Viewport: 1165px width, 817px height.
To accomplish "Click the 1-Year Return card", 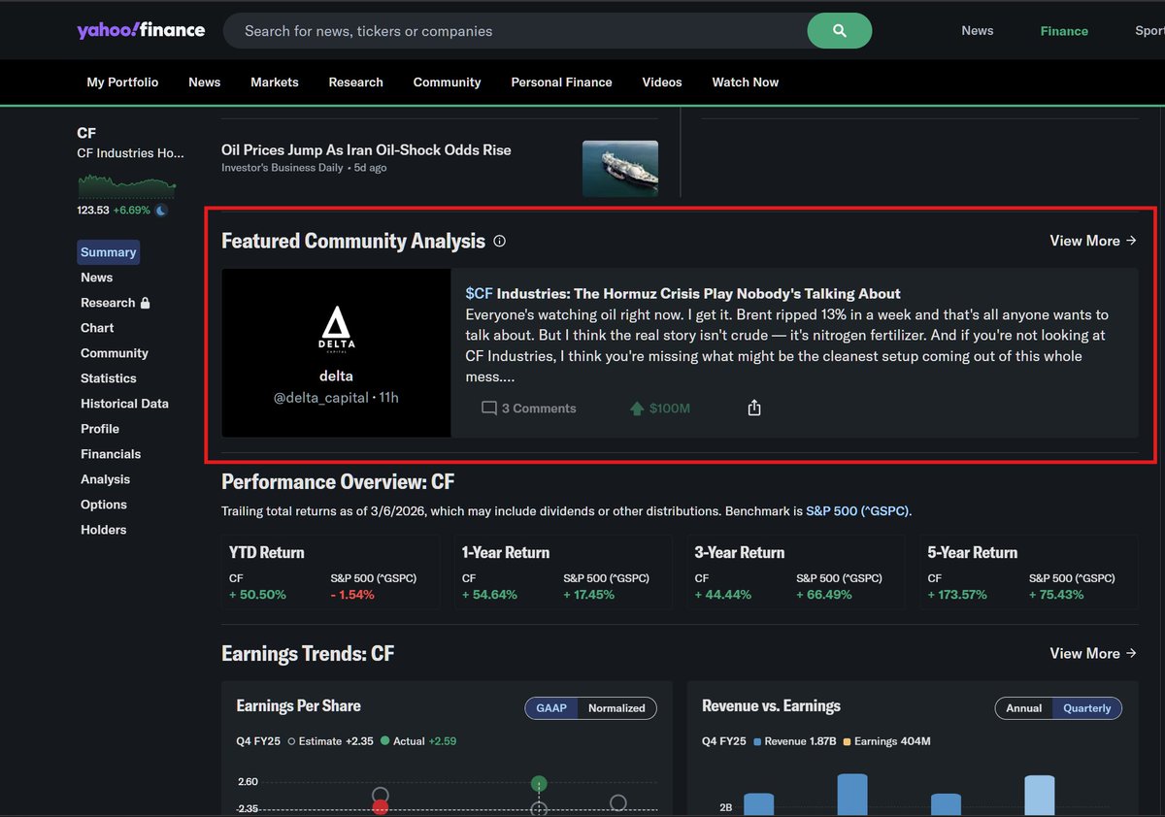I will coord(563,572).
